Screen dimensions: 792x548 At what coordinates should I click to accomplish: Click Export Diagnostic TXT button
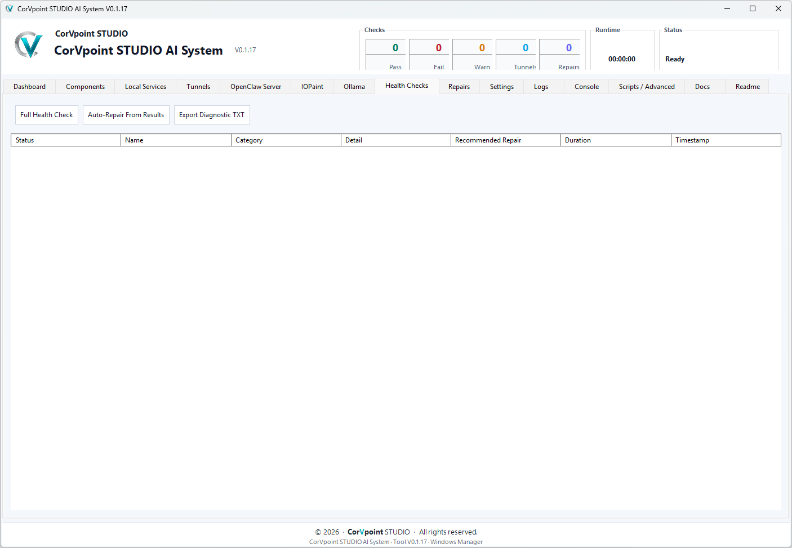tap(212, 115)
